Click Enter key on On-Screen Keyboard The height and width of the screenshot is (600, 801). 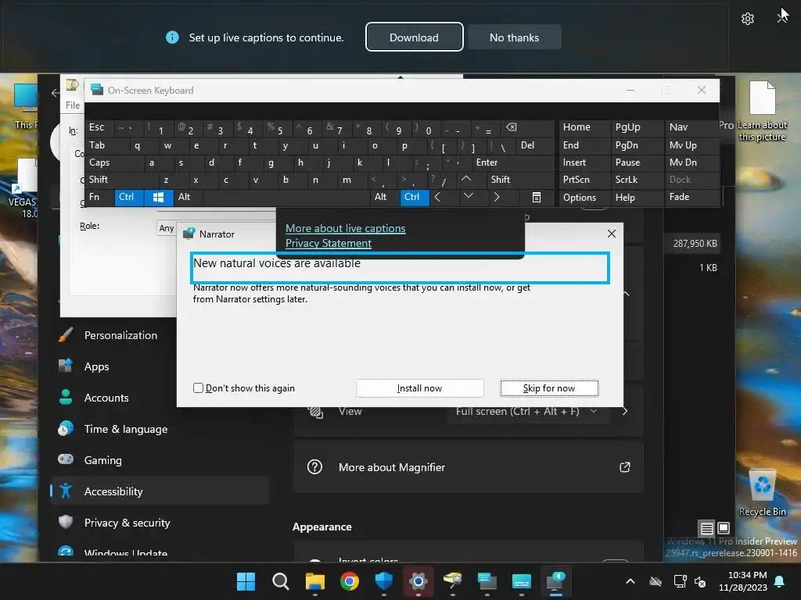click(513, 162)
